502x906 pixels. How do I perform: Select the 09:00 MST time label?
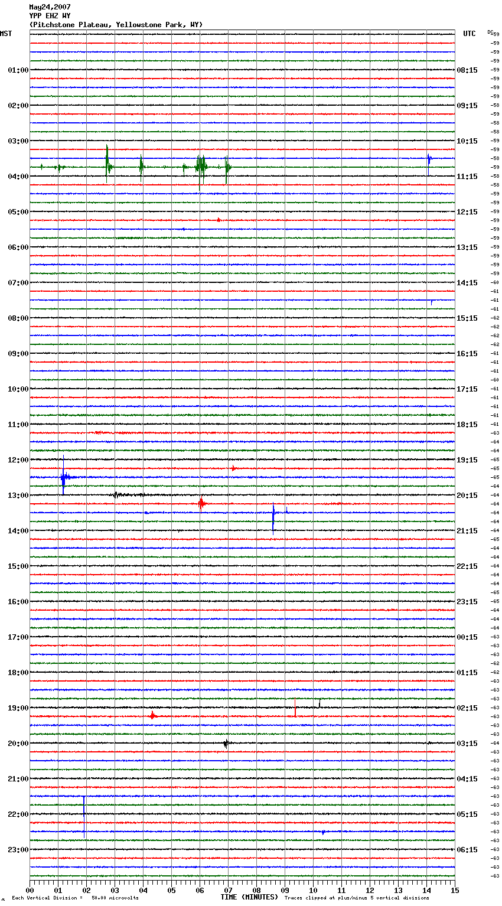click(x=18, y=354)
